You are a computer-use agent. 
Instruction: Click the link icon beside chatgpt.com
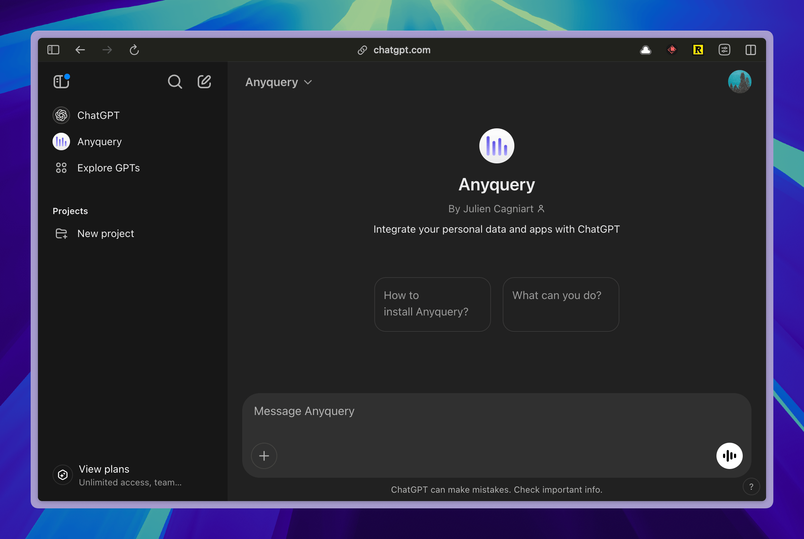coord(362,50)
